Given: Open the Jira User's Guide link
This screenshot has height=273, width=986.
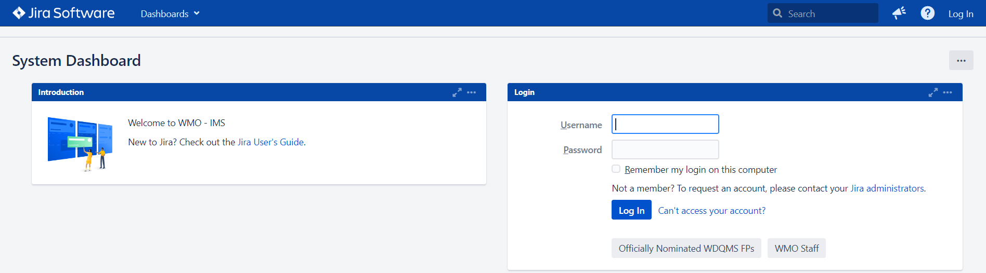Looking at the screenshot, I should (x=270, y=142).
